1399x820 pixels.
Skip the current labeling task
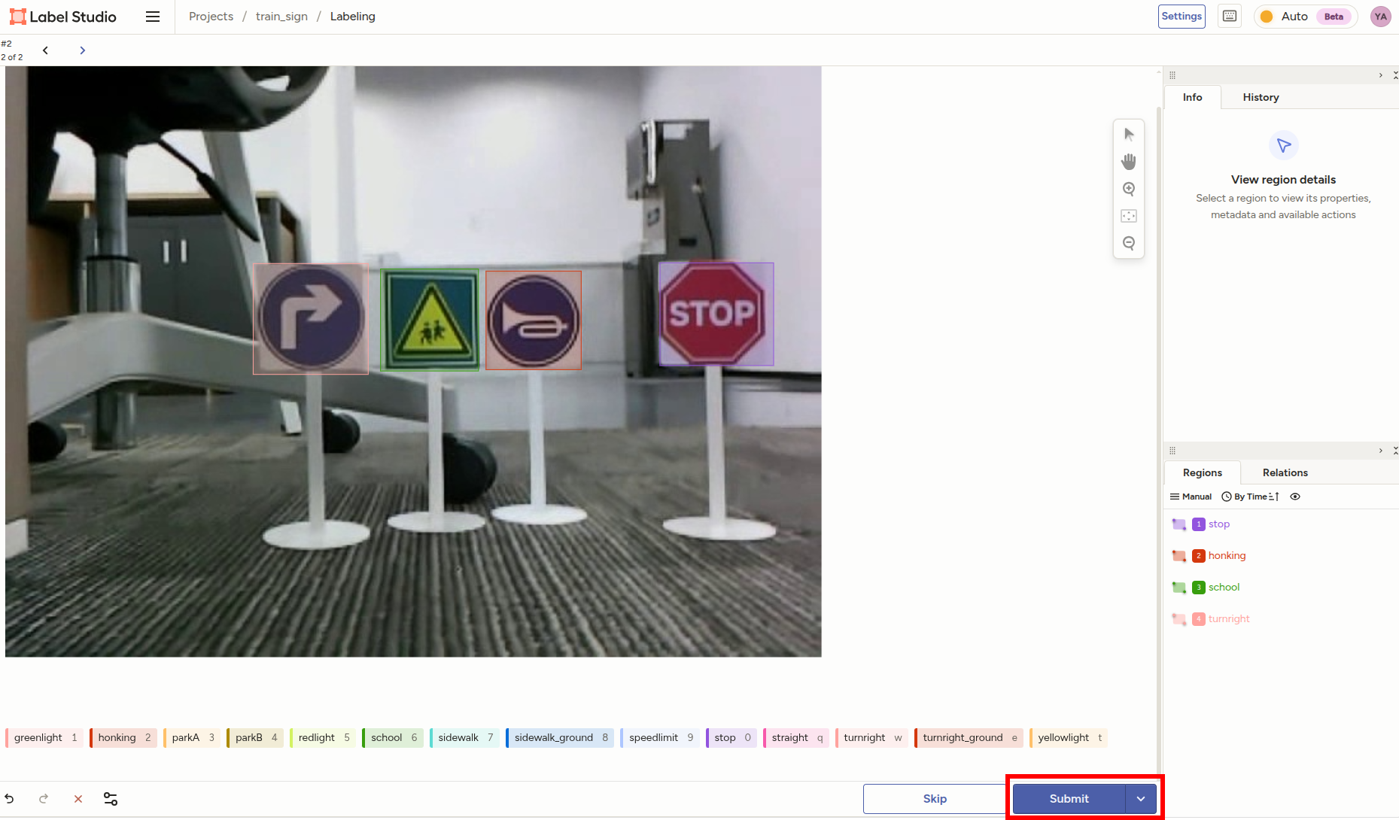[935, 799]
